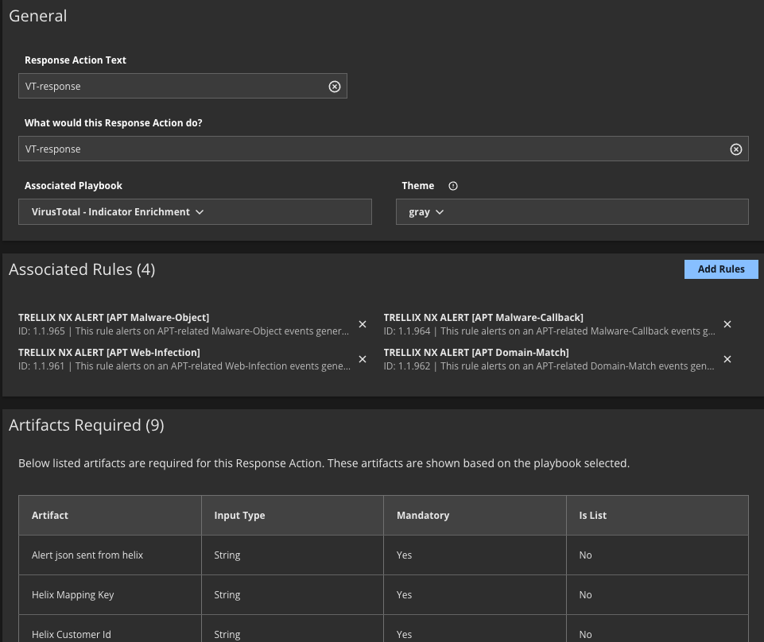Viewport: 764px width, 642px height.
Task: Clear the Response Action Text field
Action: pyautogui.click(x=334, y=87)
